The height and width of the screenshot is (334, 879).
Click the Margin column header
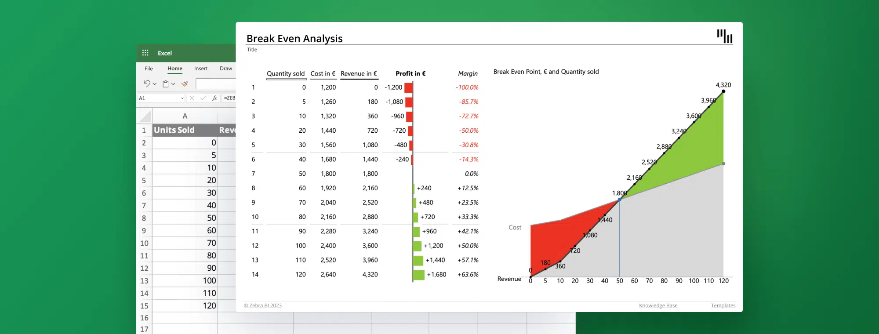point(468,73)
